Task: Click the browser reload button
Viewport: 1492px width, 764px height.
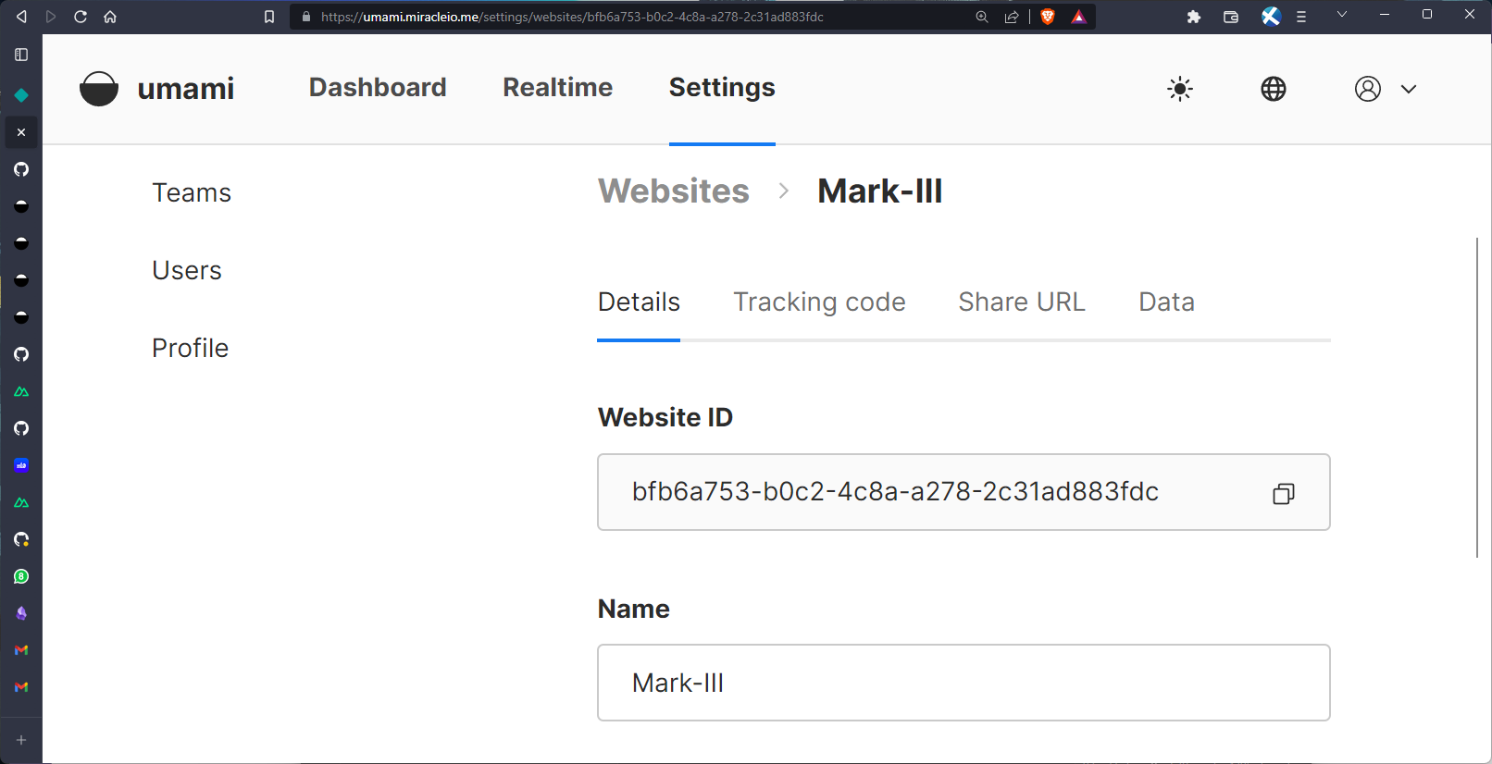Action: point(81,17)
